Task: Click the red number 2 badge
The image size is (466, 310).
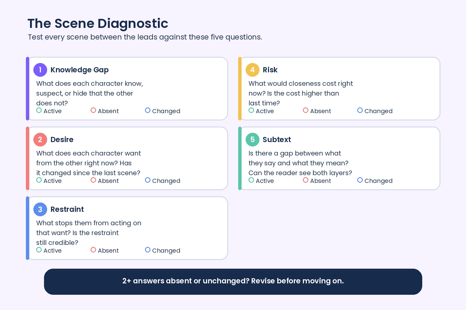Action: click(40, 139)
